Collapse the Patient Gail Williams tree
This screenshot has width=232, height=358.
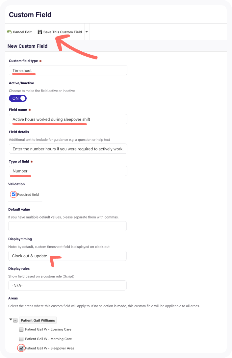pyautogui.click(x=11, y=320)
